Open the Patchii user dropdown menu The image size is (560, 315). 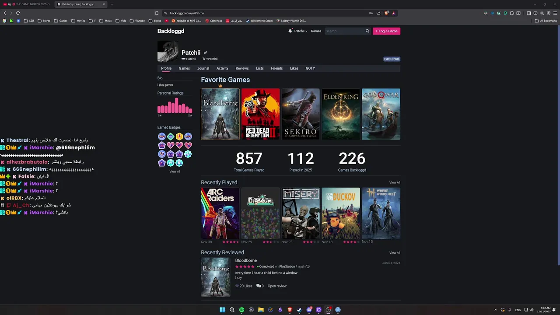coord(301,31)
